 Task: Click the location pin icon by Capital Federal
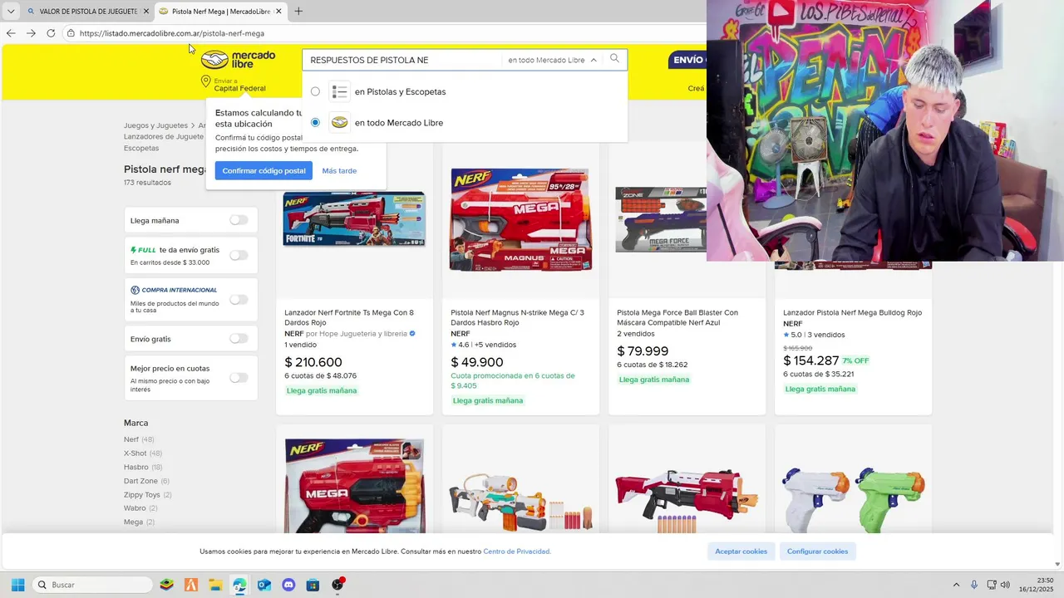pyautogui.click(x=205, y=81)
